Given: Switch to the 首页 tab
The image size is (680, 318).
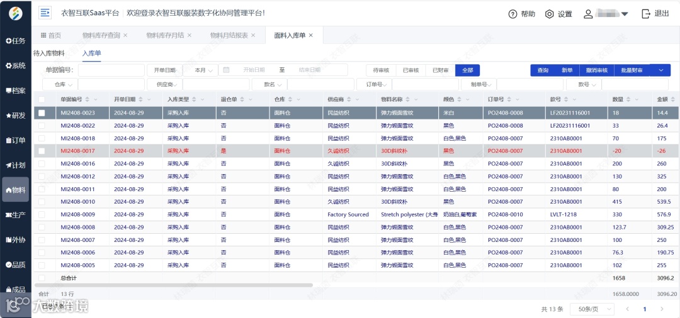Looking at the screenshot, I should [x=51, y=35].
